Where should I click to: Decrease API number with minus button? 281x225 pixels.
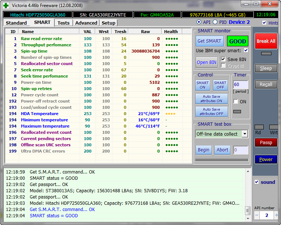pyautogui.click(x=257, y=215)
